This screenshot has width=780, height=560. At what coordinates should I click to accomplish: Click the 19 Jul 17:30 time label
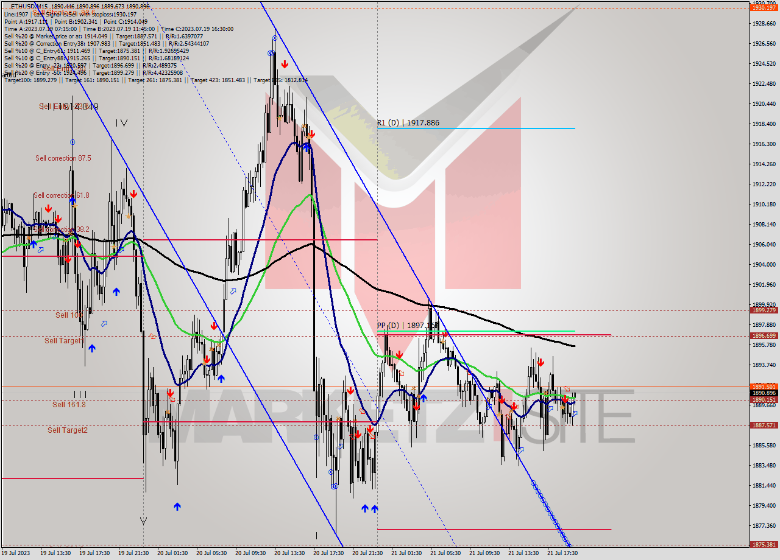click(x=94, y=553)
